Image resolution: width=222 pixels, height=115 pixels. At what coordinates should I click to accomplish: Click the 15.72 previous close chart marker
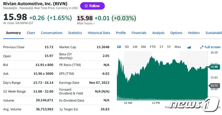pyautogui.click(x=214, y=85)
